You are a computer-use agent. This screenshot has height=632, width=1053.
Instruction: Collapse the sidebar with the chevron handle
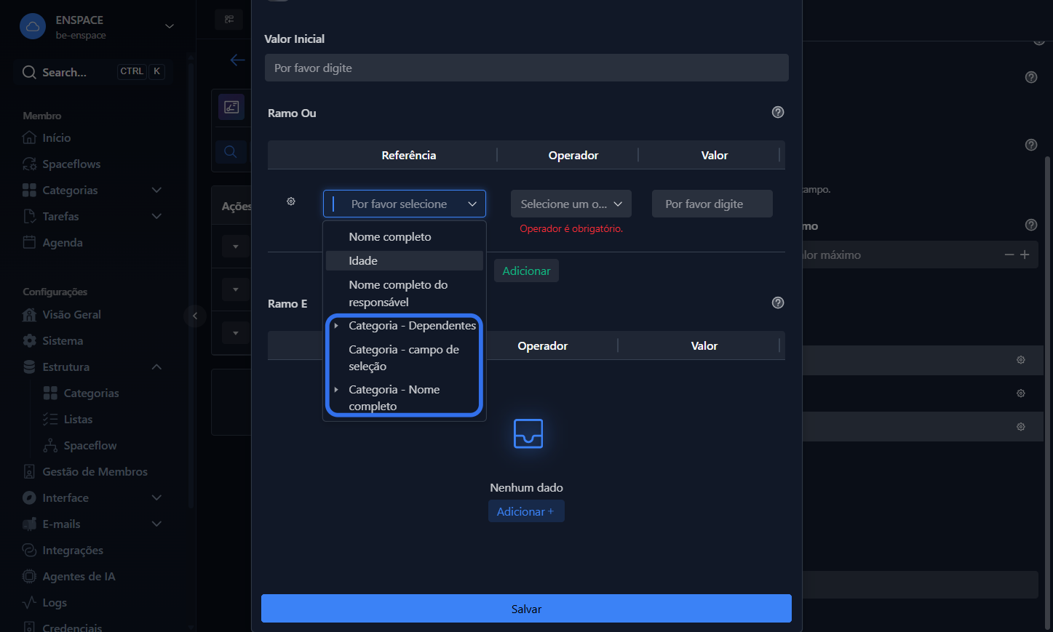[x=195, y=316]
